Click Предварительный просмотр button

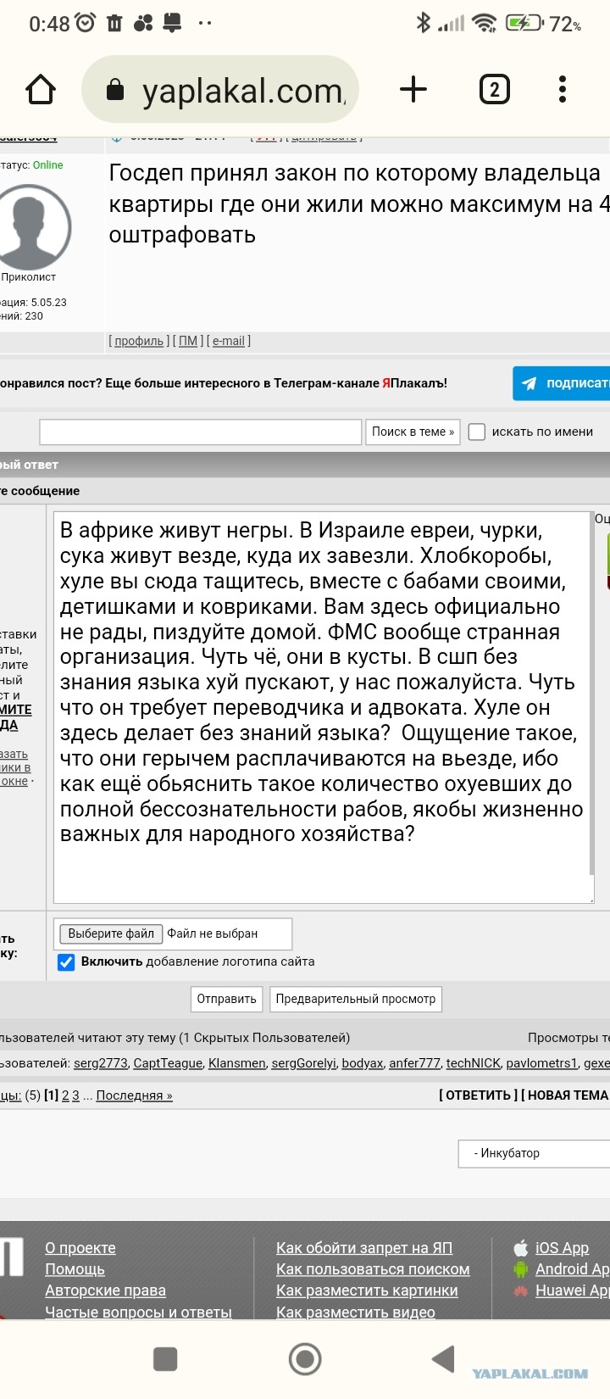click(356, 999)
